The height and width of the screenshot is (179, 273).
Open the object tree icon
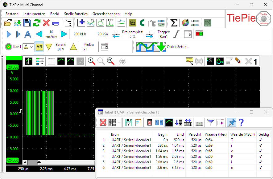pyautogui.click(x=68, y=23)
